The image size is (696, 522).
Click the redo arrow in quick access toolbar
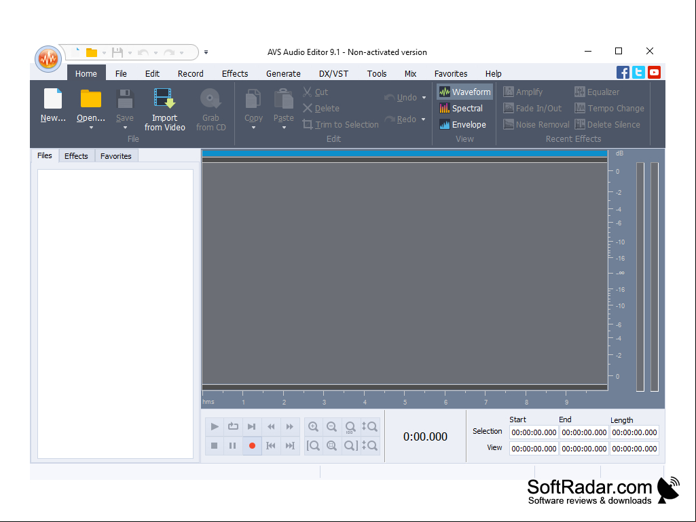[x=169, y=53]
